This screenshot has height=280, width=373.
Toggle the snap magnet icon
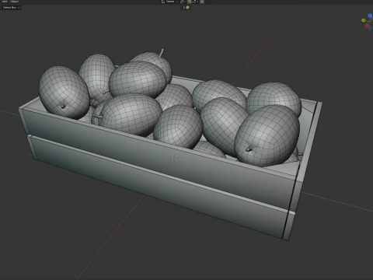(x=189, y=2)
